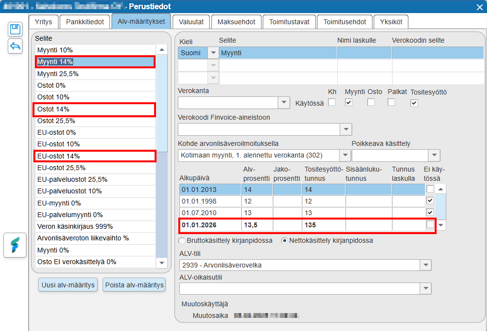Select Nettokäsittely kirjanpidossa radio button
The width and height of the screenshot is (487, 331).
(284, 241)
